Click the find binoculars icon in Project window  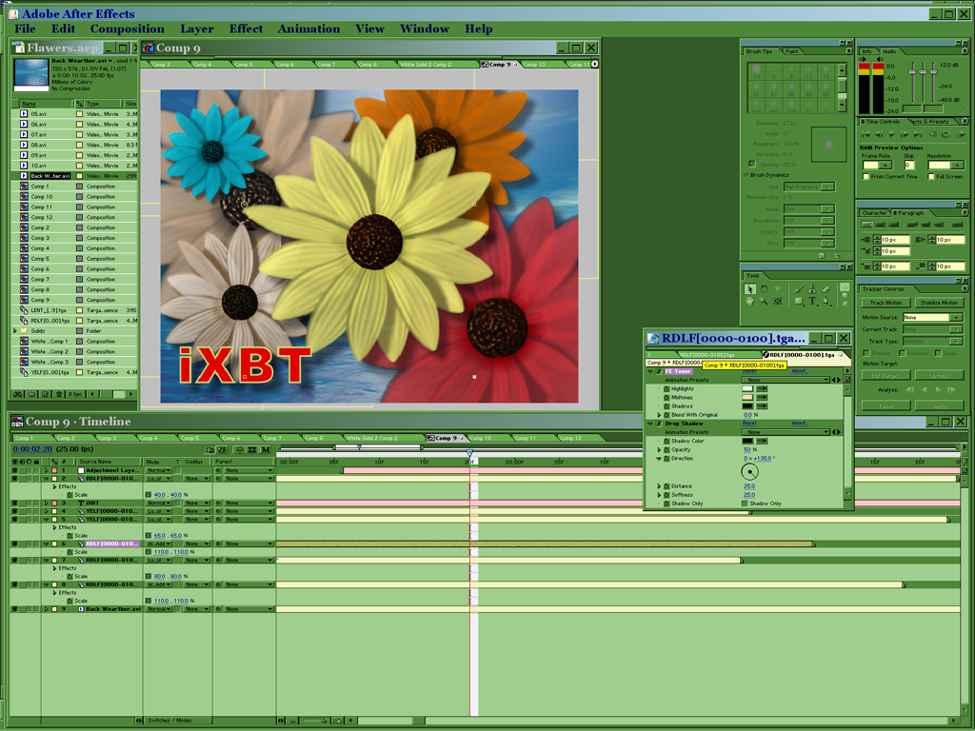point(17,394)
